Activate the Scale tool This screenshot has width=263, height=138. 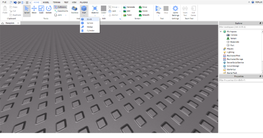pos(41,10)
